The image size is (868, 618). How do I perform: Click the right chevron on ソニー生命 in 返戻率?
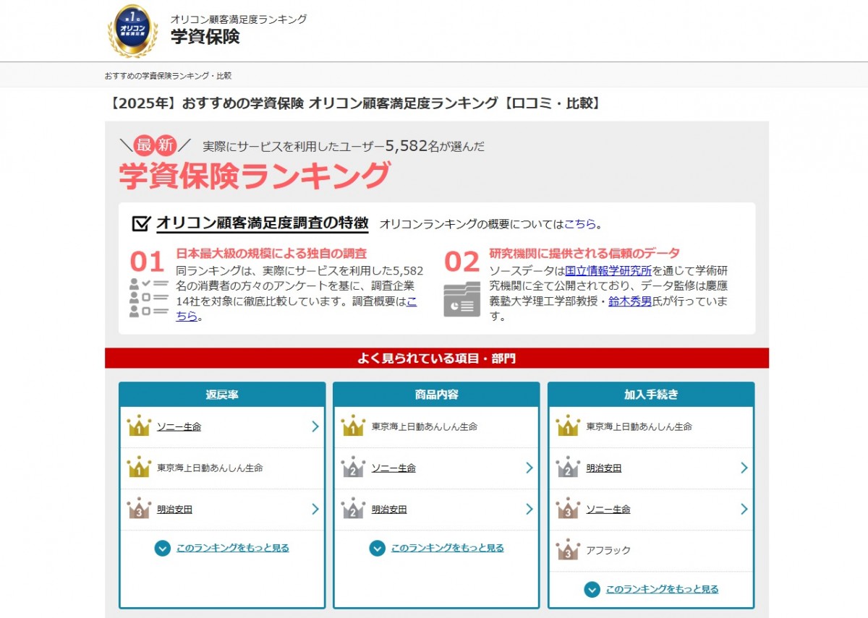[315, 426]
